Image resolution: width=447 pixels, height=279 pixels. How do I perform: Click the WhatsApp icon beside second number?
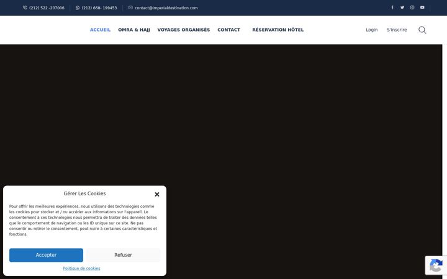click(x=78, y=7)
